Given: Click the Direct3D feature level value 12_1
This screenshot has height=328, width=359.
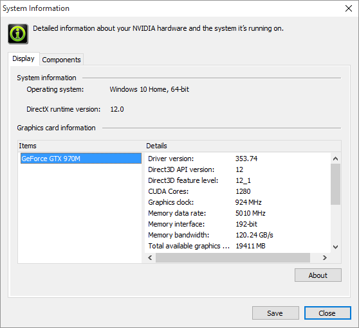Looking at the screenshot, I should (x=243, y=180).
